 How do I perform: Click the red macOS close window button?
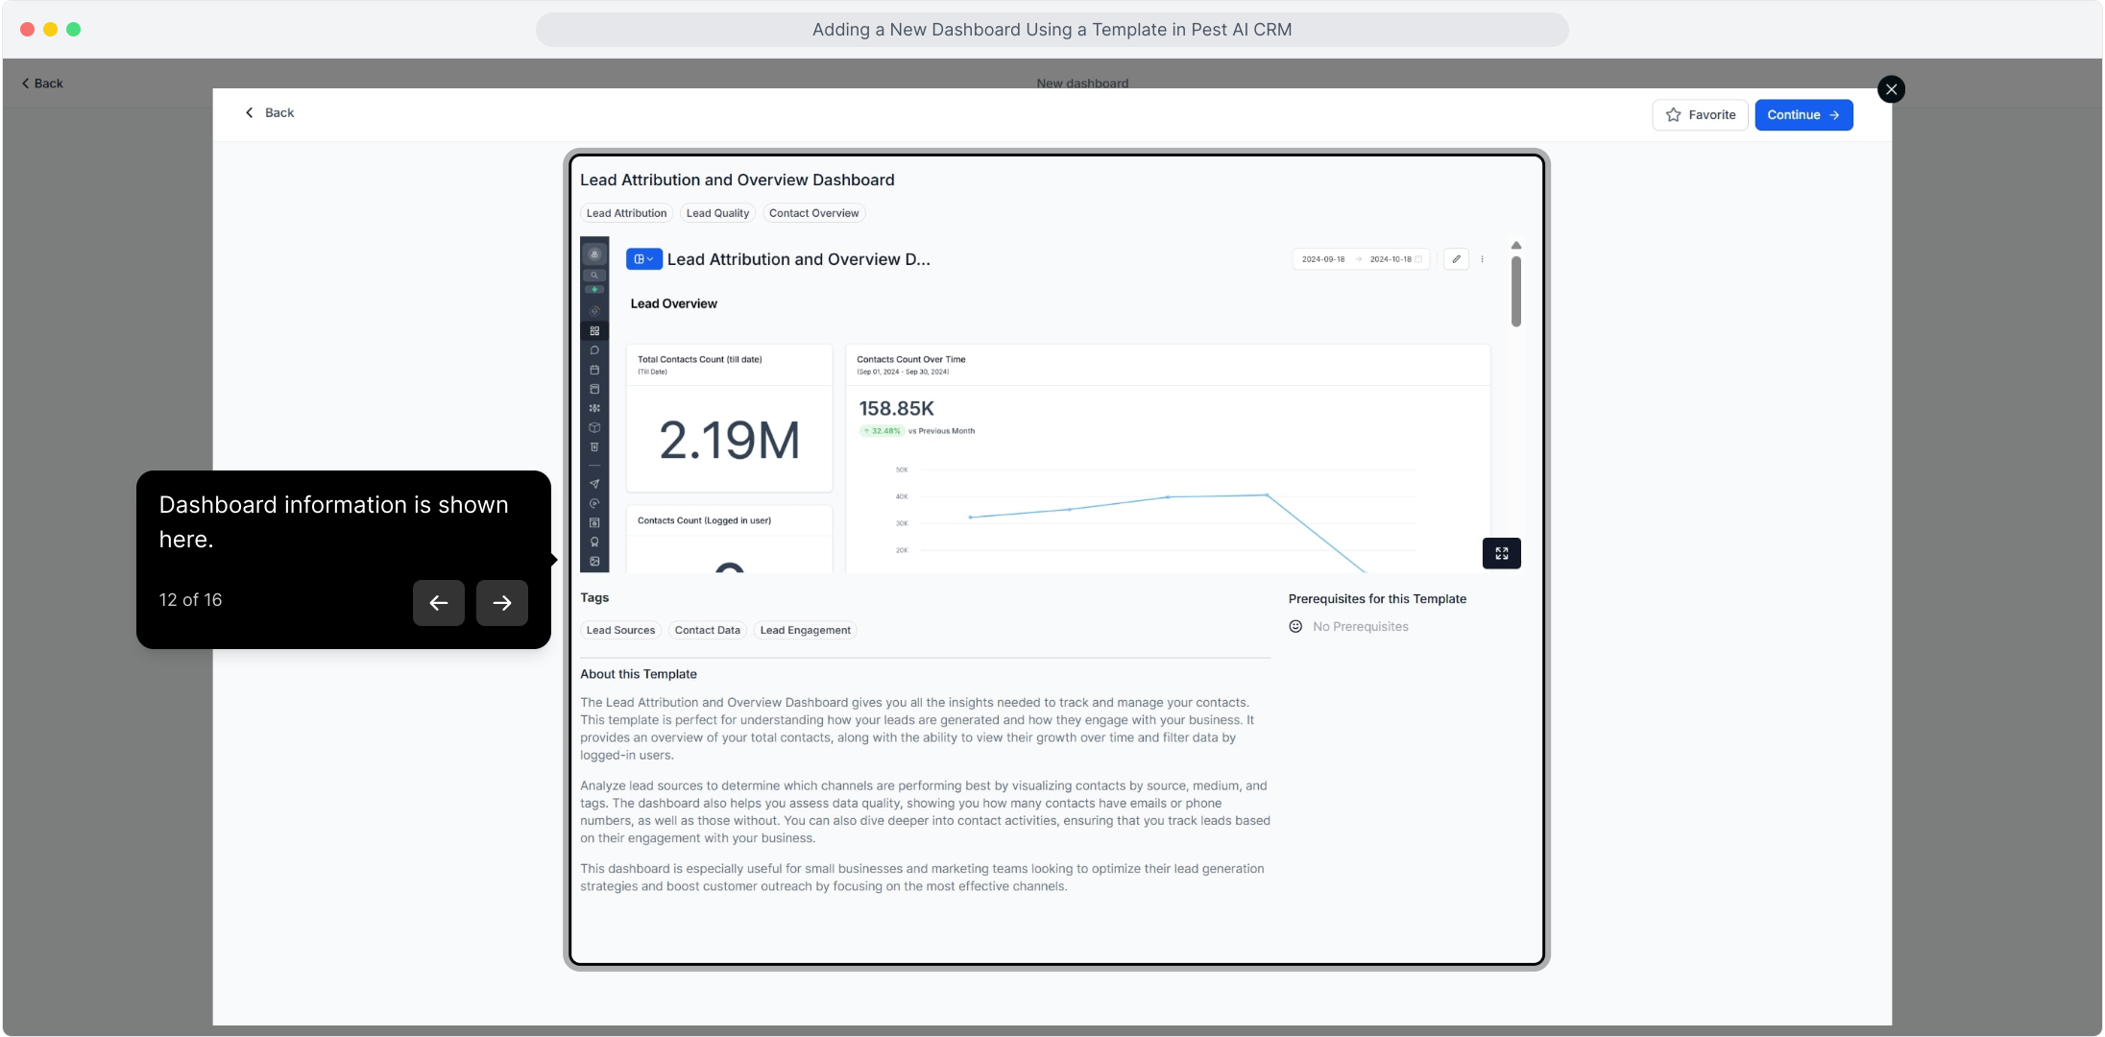click(x=27, y=30)
